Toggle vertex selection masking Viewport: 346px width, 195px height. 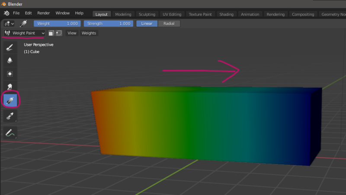pos(59,33)
